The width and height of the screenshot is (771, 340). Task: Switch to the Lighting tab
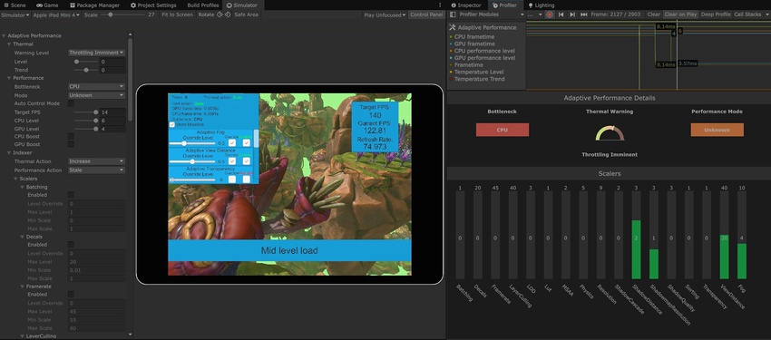(x=542, y=5)
